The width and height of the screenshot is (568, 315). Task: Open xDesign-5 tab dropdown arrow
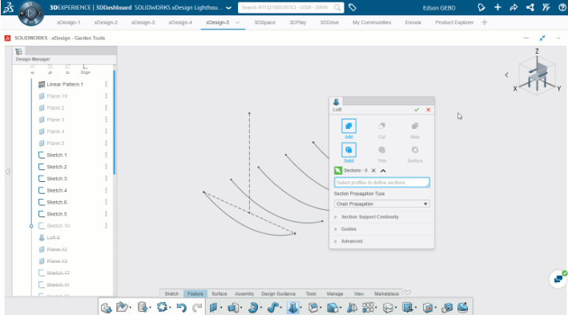237,22
